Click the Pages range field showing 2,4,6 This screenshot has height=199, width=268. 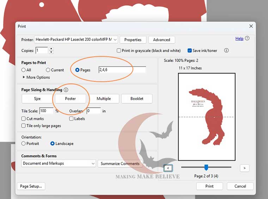122,70
